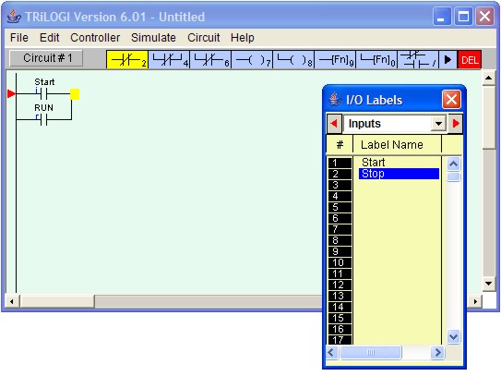Click row number 10 in I/O Labels

(340, 262)
